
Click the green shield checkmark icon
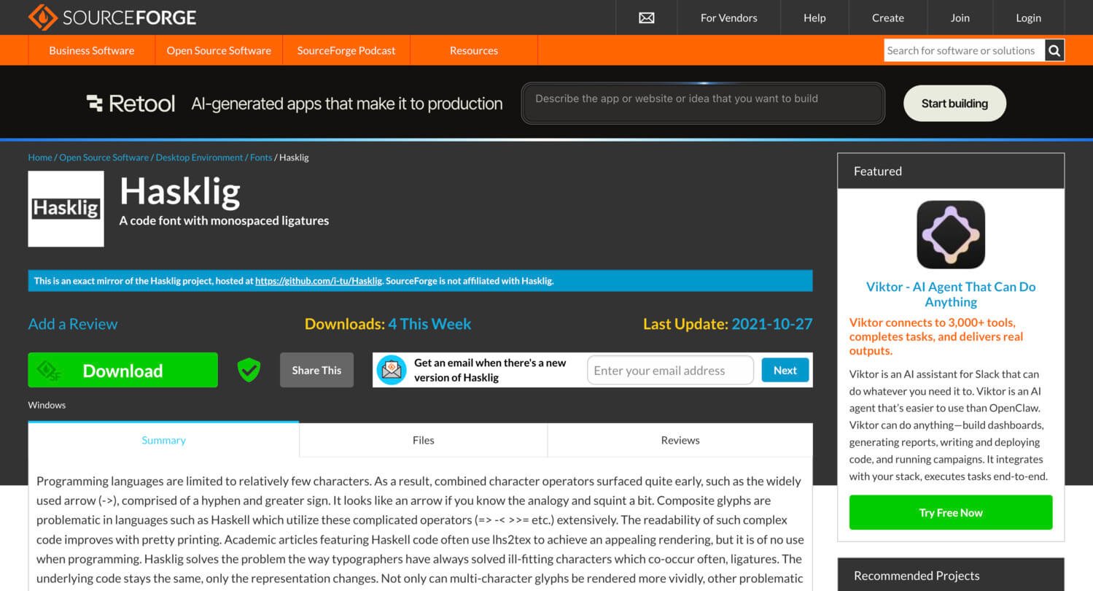click(x=249, y=370)
